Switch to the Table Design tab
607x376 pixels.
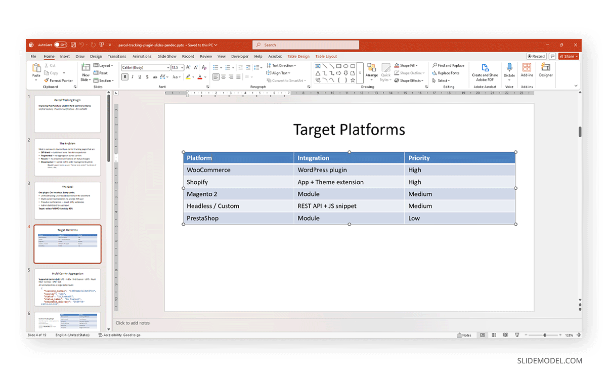tap(298, 57)
